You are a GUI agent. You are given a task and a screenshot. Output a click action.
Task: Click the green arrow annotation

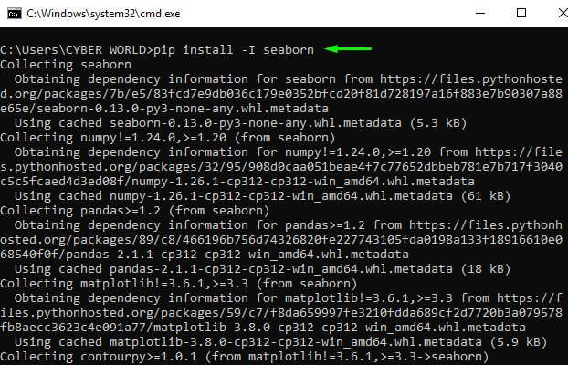click(x=348, y=48)
